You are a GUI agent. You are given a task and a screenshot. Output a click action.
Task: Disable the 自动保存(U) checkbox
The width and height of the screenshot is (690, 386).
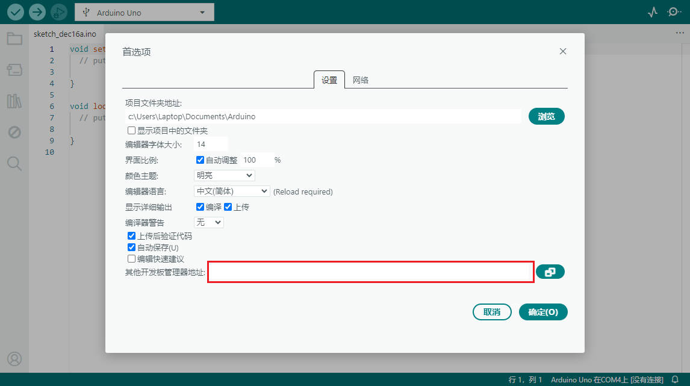point(131,247)
